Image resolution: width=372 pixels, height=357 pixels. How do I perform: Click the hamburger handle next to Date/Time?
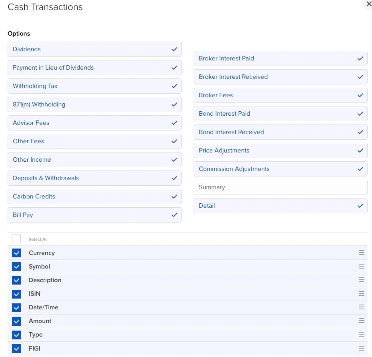click(361, 307)
